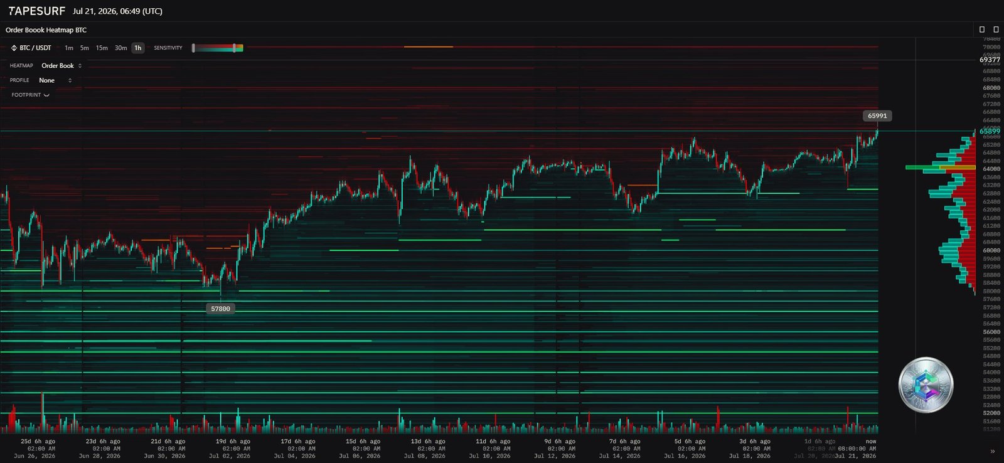Click the 52000 price axis label

[x=991, y=413]
